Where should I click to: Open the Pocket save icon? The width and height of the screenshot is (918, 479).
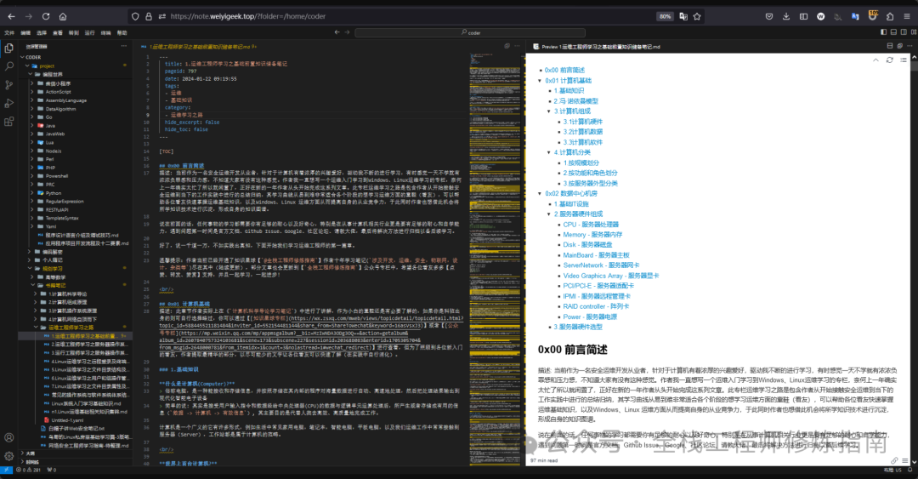pos(768,16)
